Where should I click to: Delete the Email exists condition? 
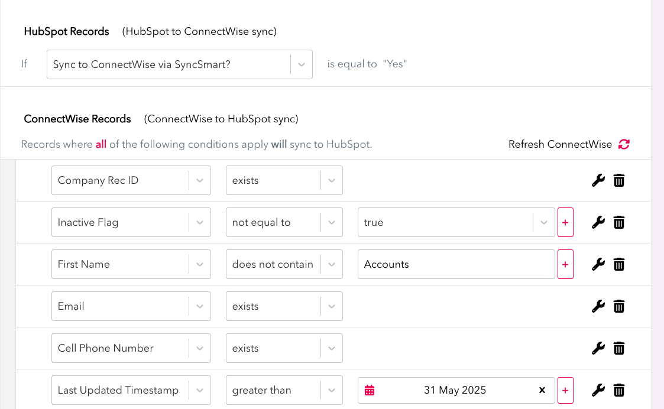point(619,306)
